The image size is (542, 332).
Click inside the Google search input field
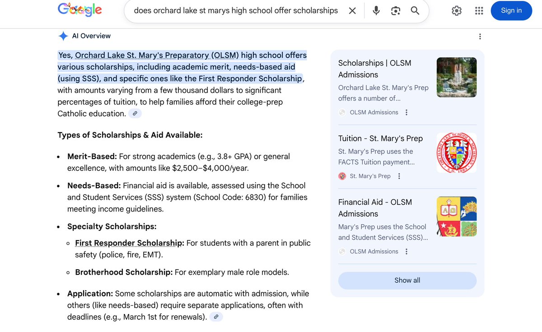point(236,11)
